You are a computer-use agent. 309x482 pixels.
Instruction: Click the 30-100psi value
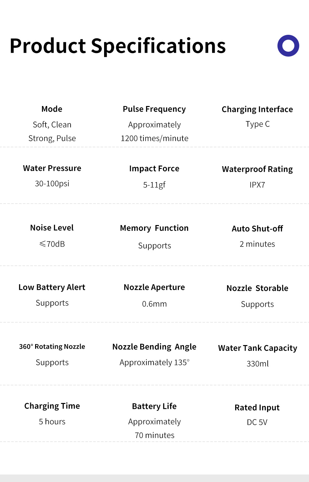[52, 183]
